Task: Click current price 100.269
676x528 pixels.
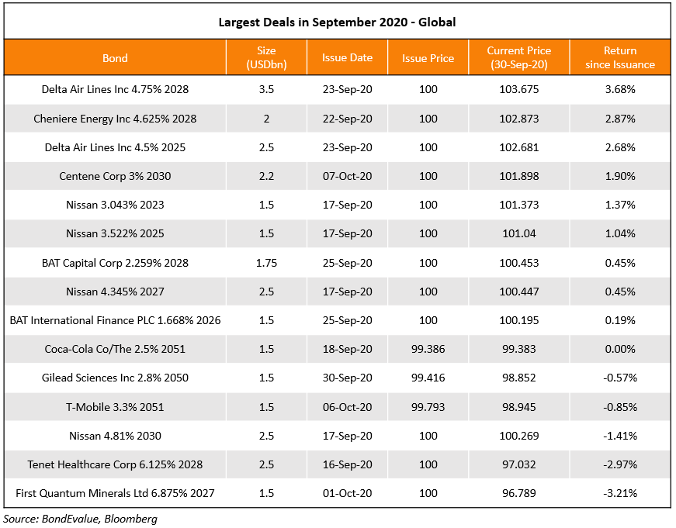Action: point(519,436)
